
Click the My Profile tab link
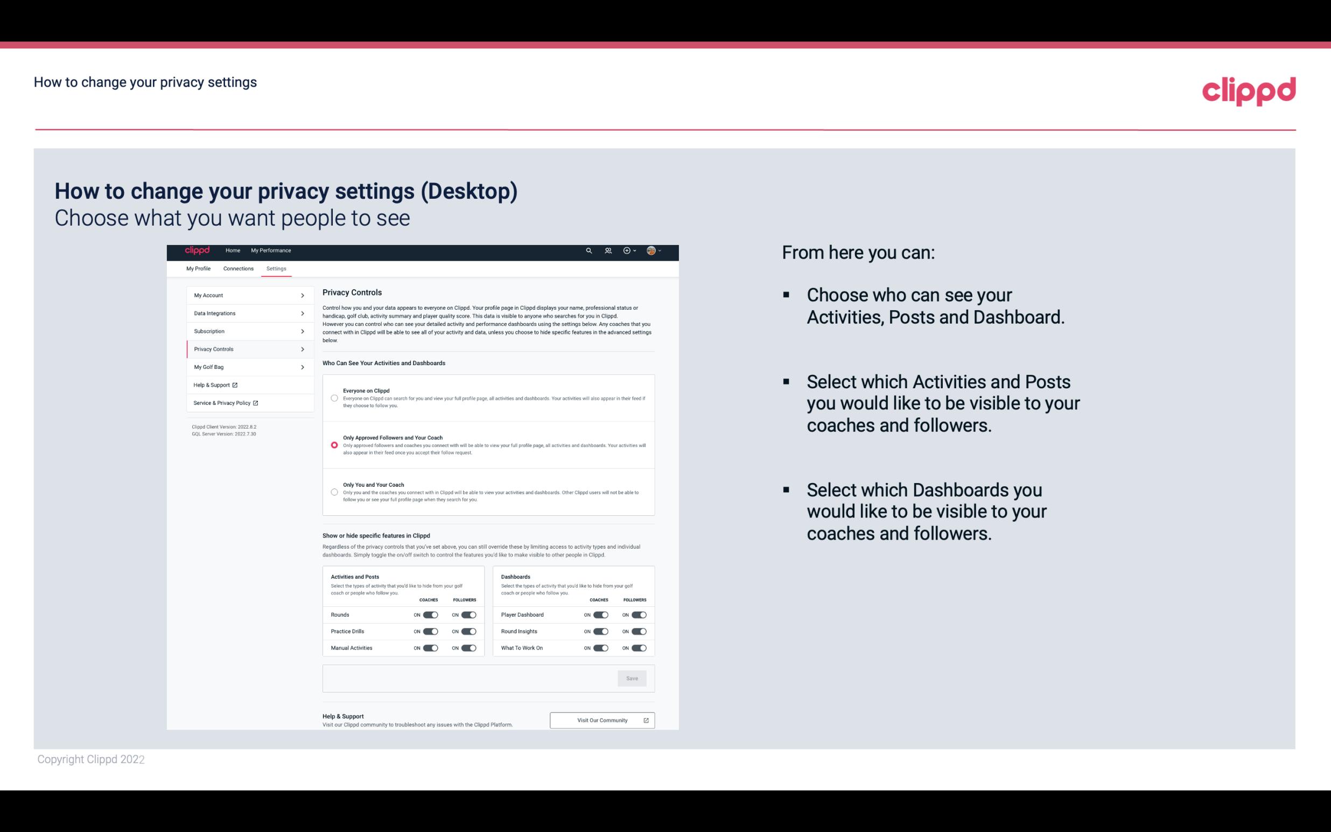[198, 268]
